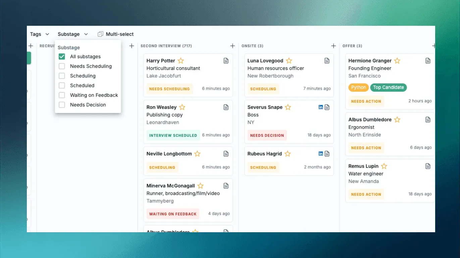Check the Needs Scheduling substage filter

point(62,66)
